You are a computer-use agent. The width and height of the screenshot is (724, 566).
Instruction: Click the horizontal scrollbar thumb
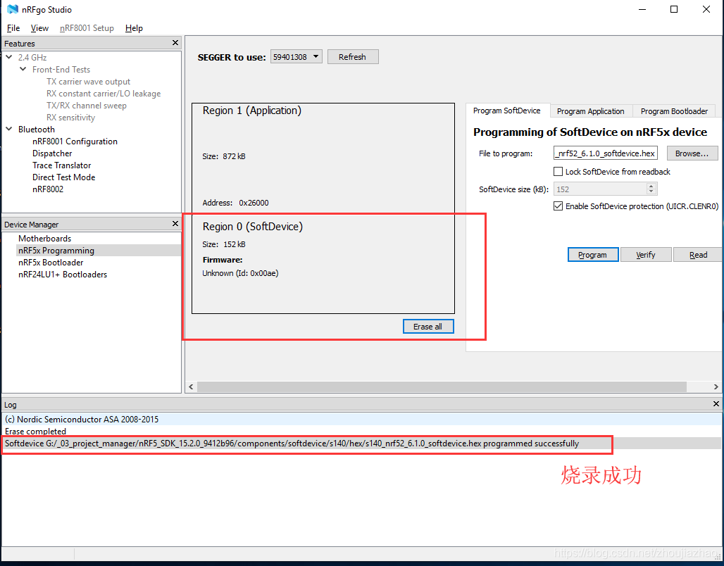pyautogui.click(x=442, y=387)
